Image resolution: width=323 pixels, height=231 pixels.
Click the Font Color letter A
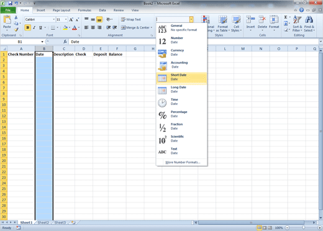[75, 27]
